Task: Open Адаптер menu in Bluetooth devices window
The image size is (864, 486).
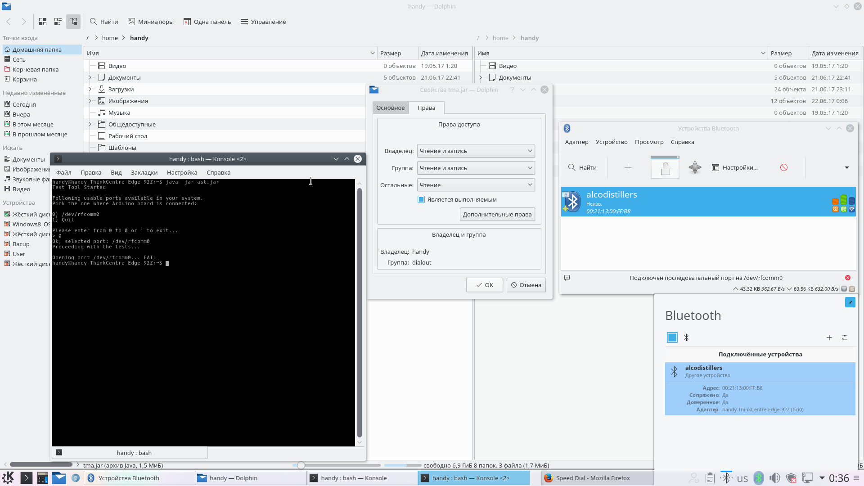Action: point(576,142)
